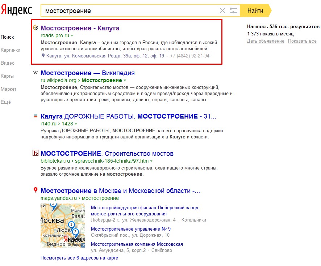Click the Яндекс logo

click(17, 10)
